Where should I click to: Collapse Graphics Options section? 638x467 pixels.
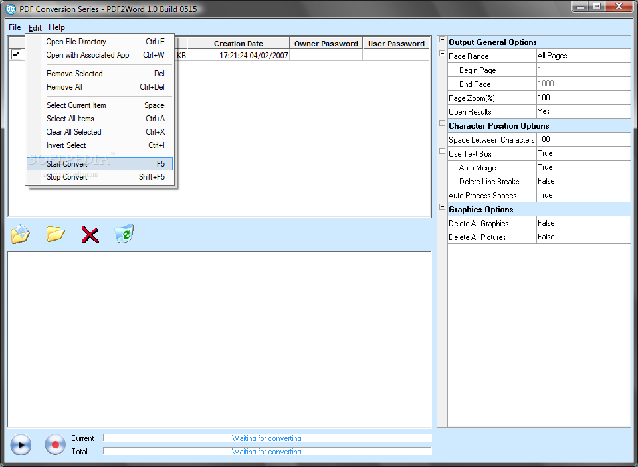tap(443, 207)
